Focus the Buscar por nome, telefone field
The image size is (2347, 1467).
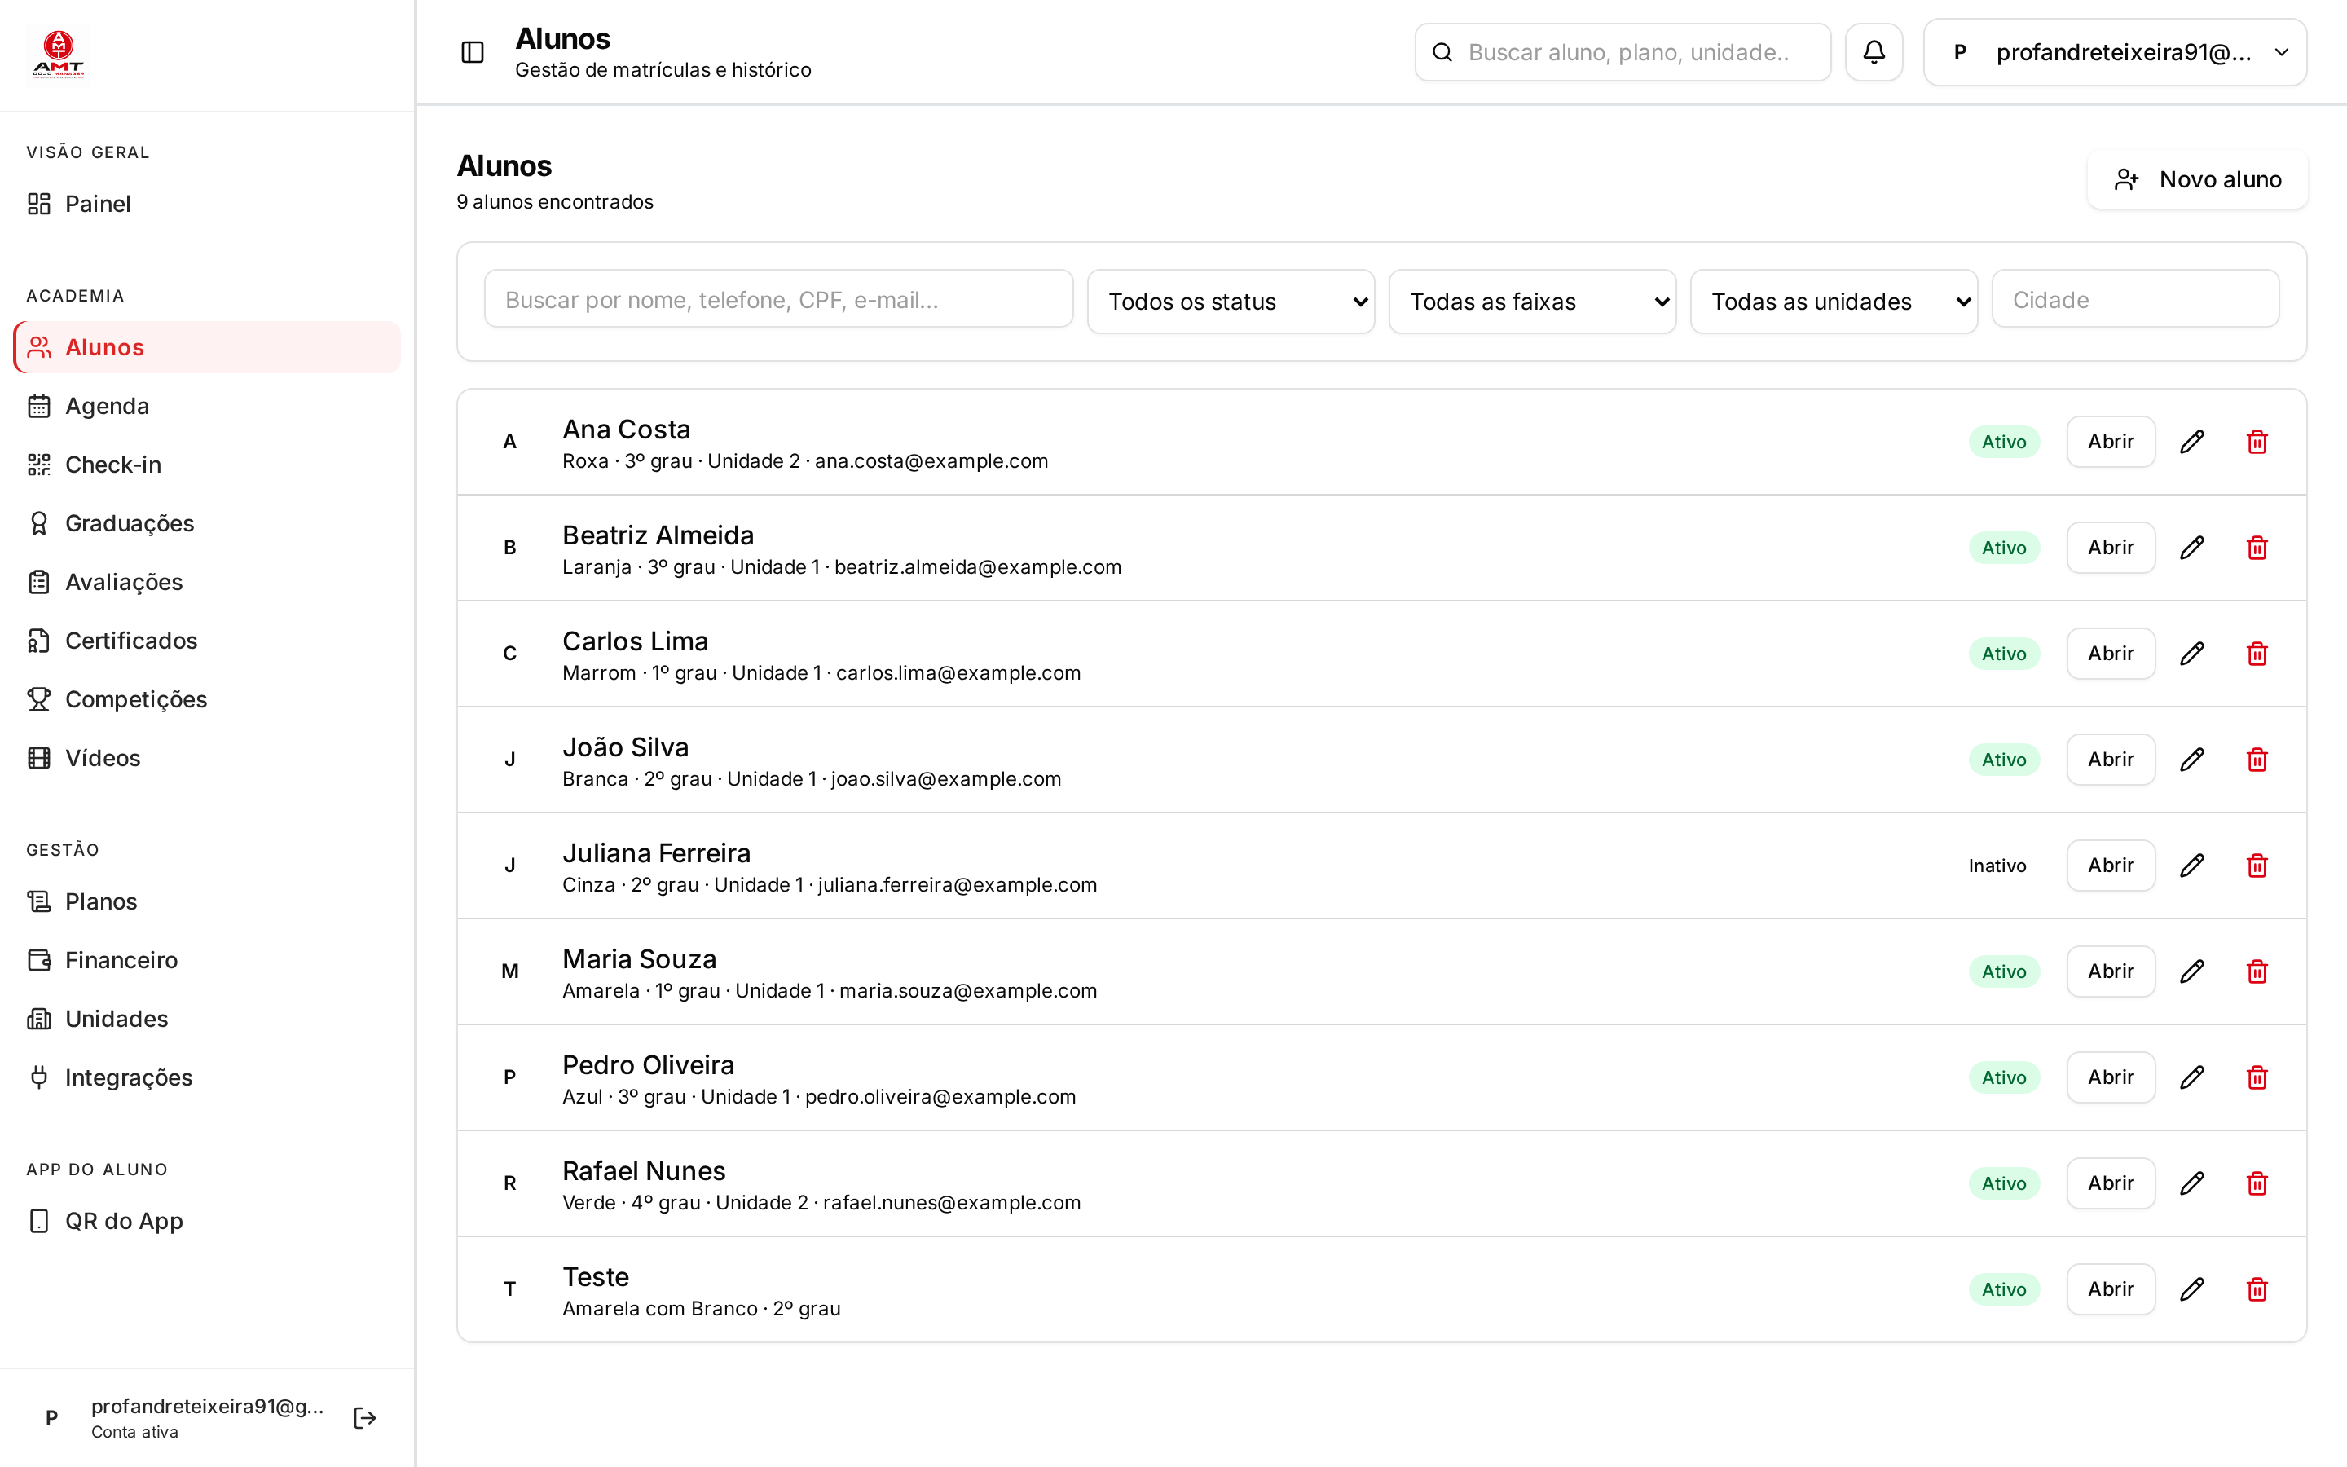coord(779,300)
